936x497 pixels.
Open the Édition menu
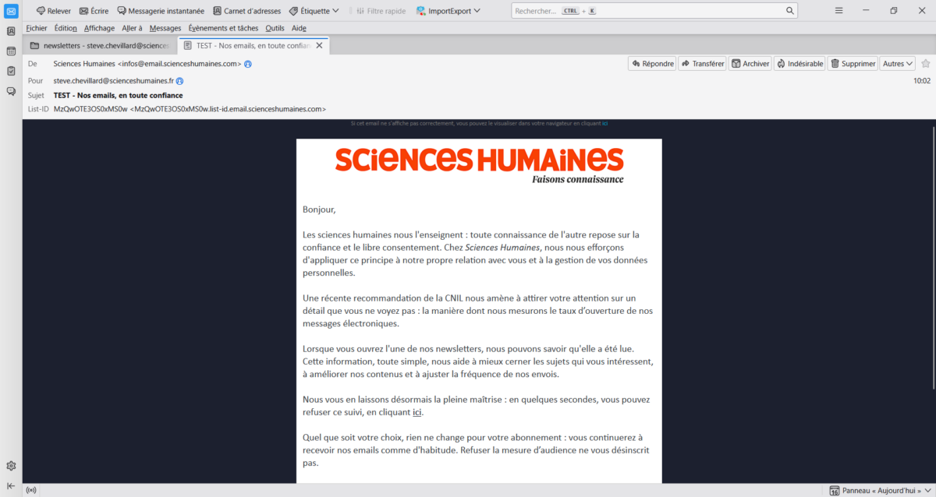tap(66, 28)
